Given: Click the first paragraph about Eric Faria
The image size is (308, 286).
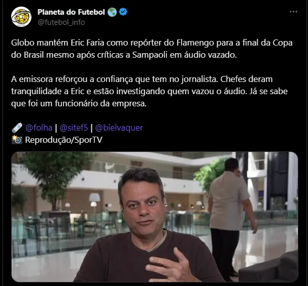Looking at the screenshot, I should coord(152,49).
